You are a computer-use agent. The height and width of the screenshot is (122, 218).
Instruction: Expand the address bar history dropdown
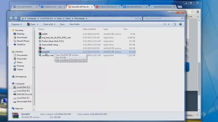[x=136, y=18]
